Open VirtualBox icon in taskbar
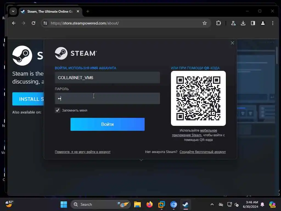The image size is (281, 211). (161, 204)
